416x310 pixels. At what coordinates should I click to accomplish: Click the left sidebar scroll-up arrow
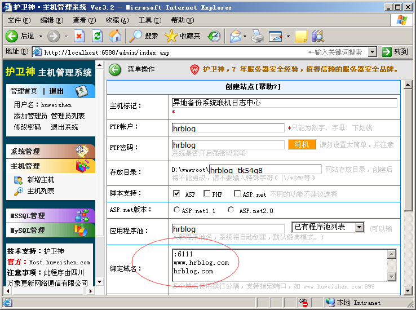point(99,65)
